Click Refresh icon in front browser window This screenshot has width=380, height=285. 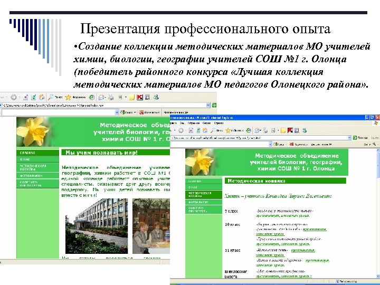198,131
